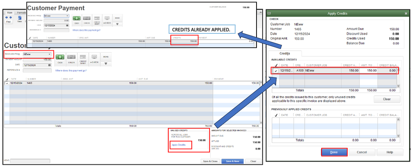Image resolution: width=412 pixels, height=166 pixels.
Task: Open 'Where does this payment go?' link in lower window
Action: click(71, 70)
